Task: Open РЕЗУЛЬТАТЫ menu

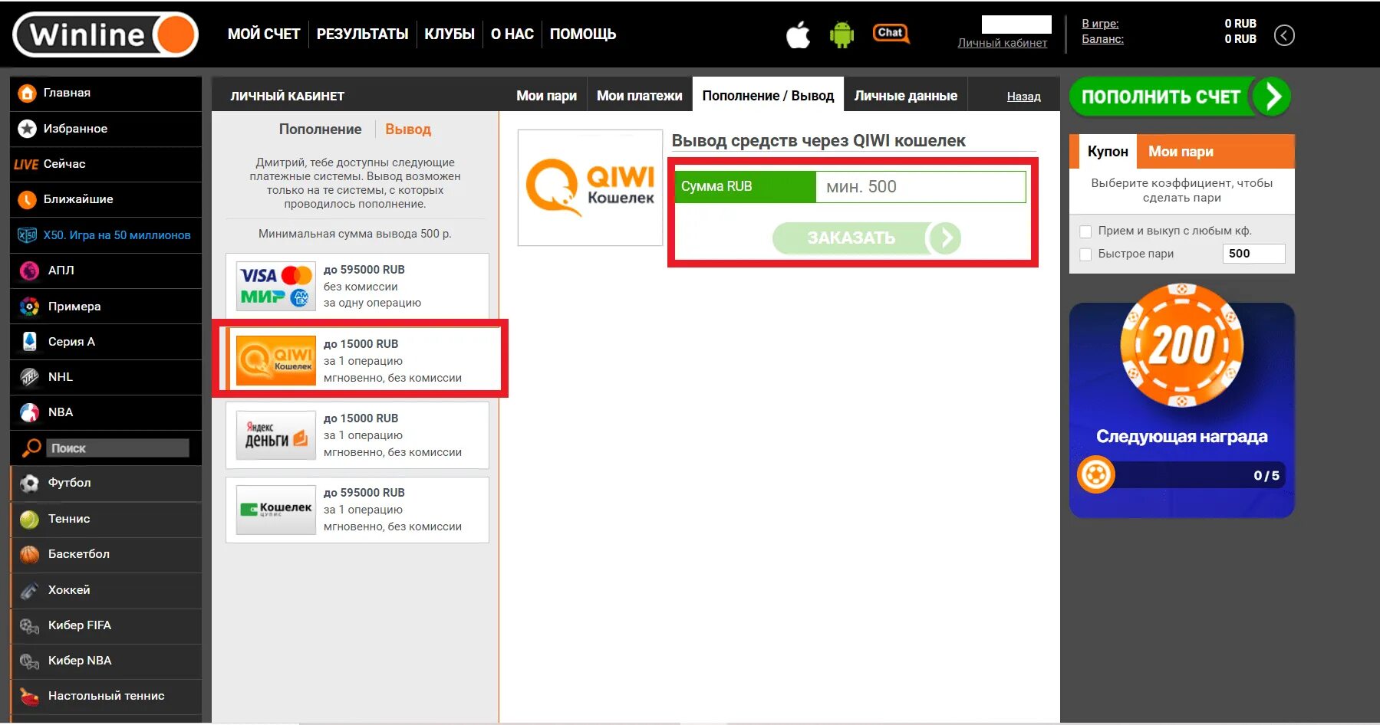Action: (x=362, y=34)
